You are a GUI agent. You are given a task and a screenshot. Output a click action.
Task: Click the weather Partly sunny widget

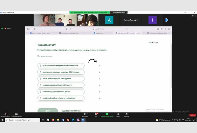(163, 120)
